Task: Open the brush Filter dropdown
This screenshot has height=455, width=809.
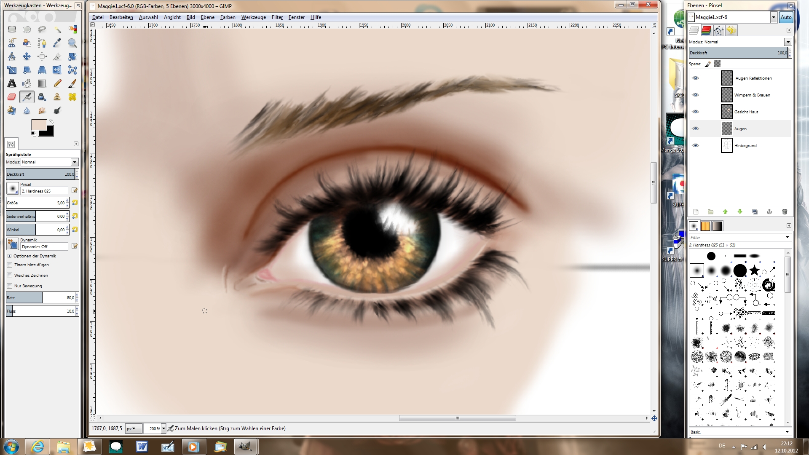Action: [x=787, y=238]
